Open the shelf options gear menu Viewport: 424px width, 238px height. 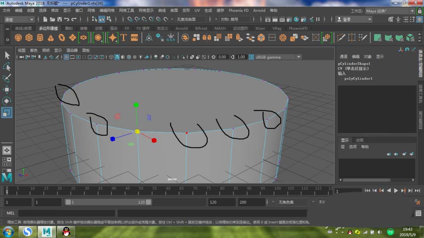pos(7,39)
